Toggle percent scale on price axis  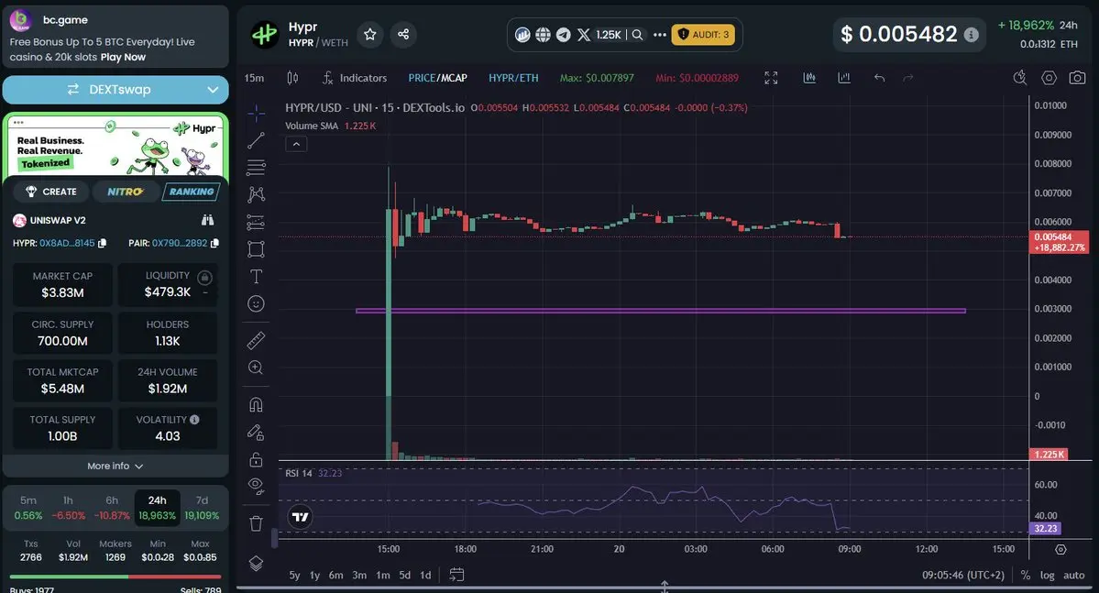coord(1026,575)
